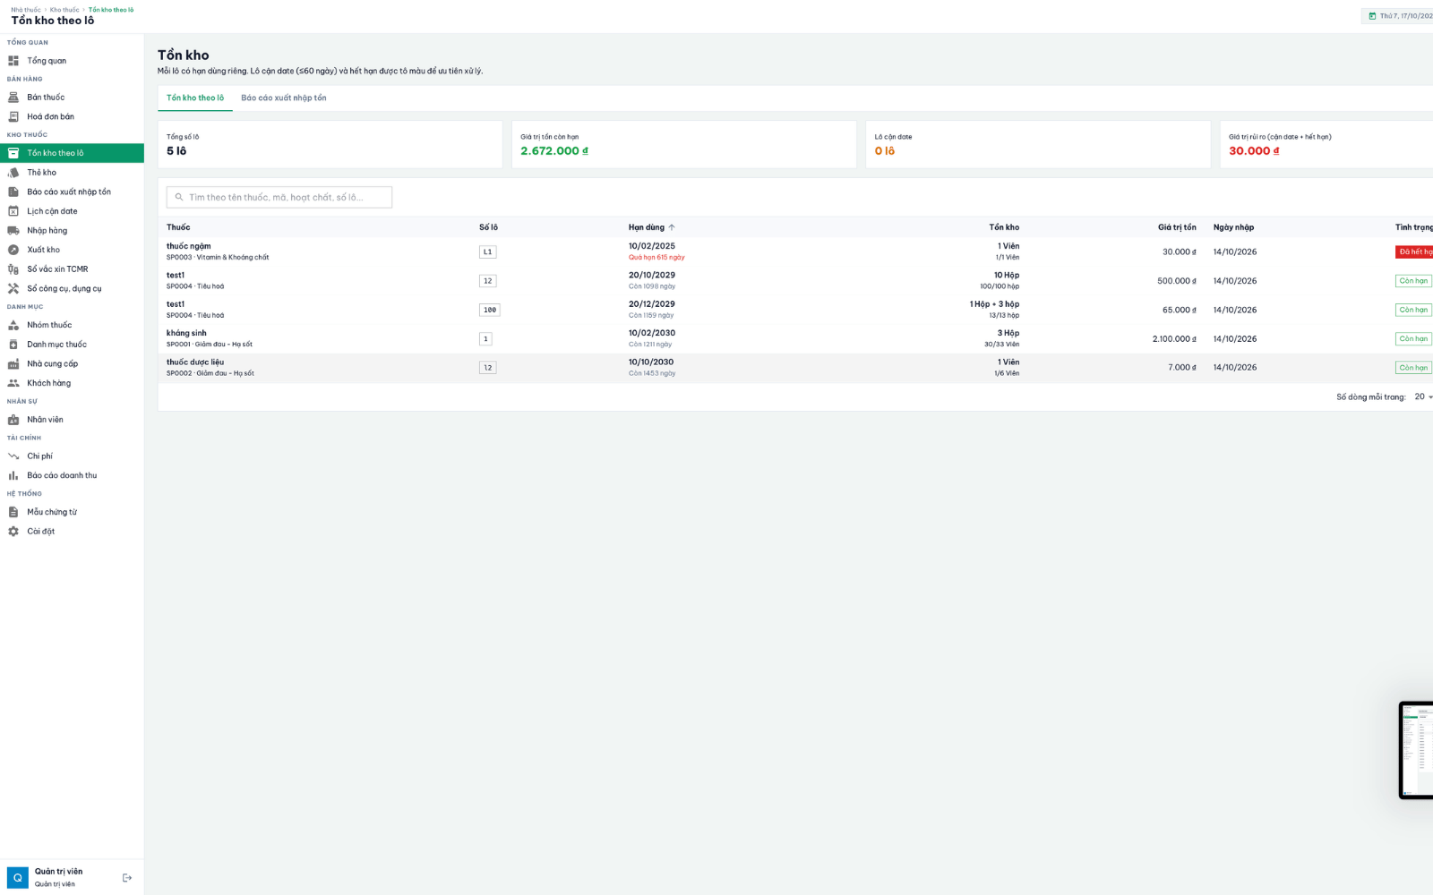
Task: Click the Danh mục thuốc icon
Action: pos(13,345)
